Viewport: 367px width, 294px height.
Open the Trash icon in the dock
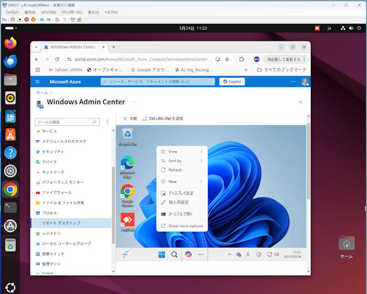coord(10,245)
